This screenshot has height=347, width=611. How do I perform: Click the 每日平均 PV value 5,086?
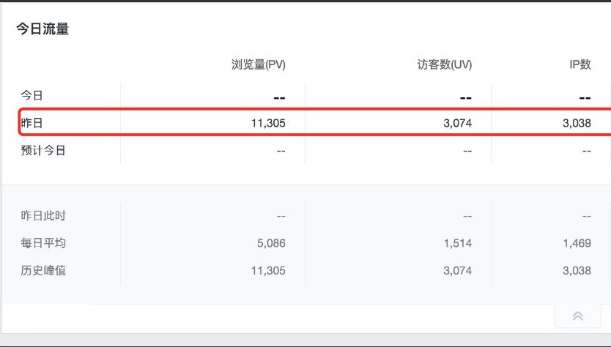(x=271, y=243)
